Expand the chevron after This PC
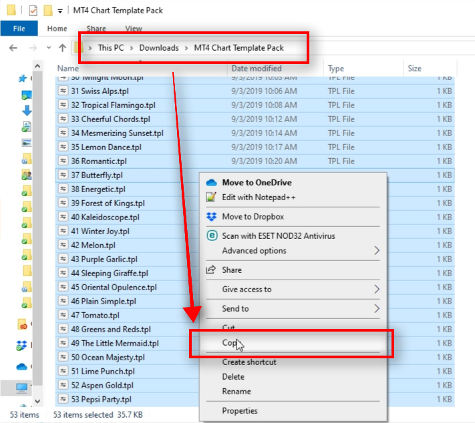 click(132, 48)
